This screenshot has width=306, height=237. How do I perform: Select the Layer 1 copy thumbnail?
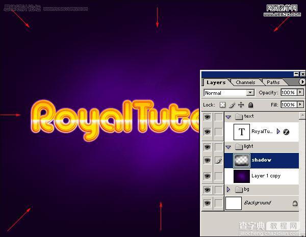click(242, 176)
